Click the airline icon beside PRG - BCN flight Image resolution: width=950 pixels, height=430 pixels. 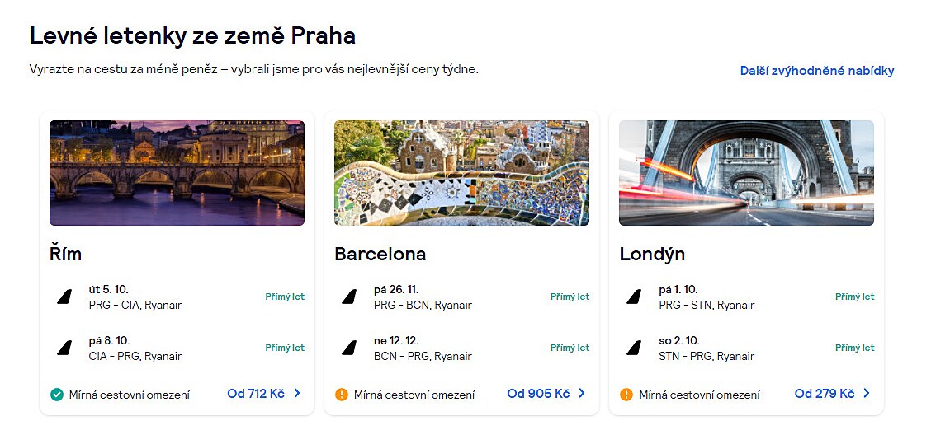click(x=349, y=297)
